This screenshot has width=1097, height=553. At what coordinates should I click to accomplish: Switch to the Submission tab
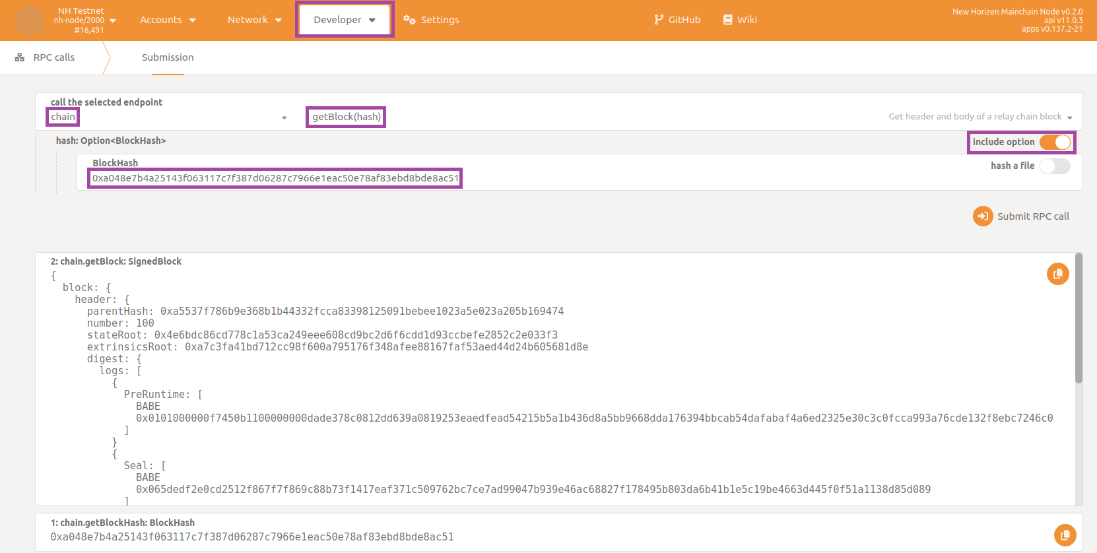(x=168, y=58)
